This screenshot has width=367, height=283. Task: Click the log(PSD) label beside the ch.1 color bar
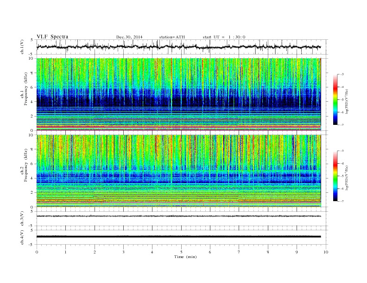point(347,102)
